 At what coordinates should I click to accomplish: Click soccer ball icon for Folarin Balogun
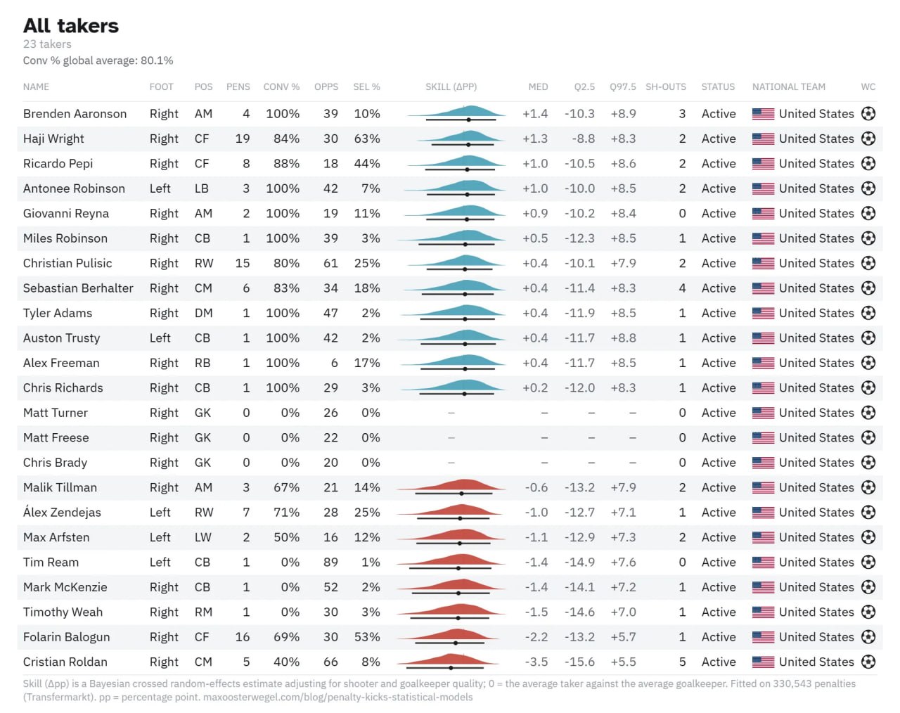click(x=868, y=637)
